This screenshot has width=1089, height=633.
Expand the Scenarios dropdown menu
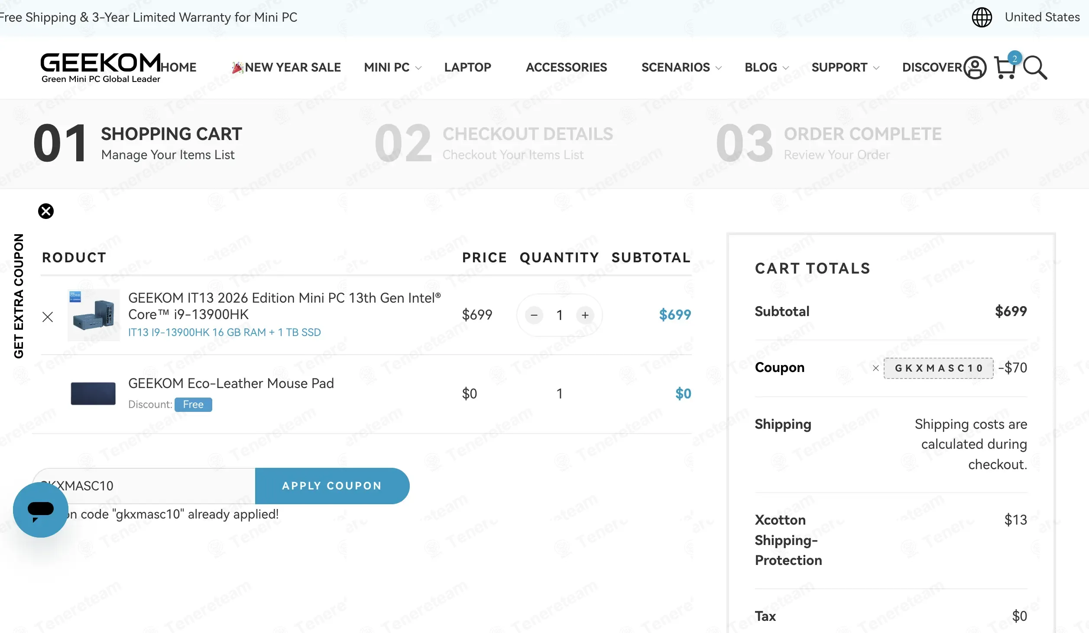click(x=681, y=68)
